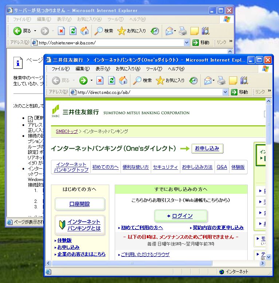Click SMBC window horizontal scrollbar thumb
Screen dimensions: 279x283
132,263
